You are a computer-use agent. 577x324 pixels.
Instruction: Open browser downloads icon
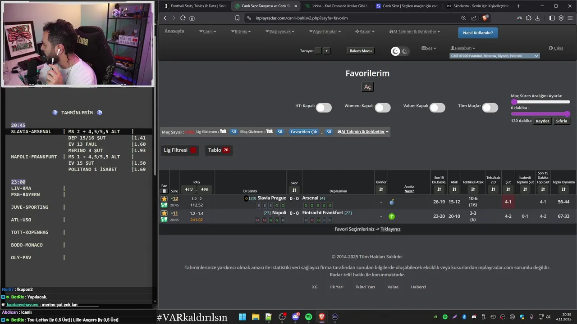point(538,18)
